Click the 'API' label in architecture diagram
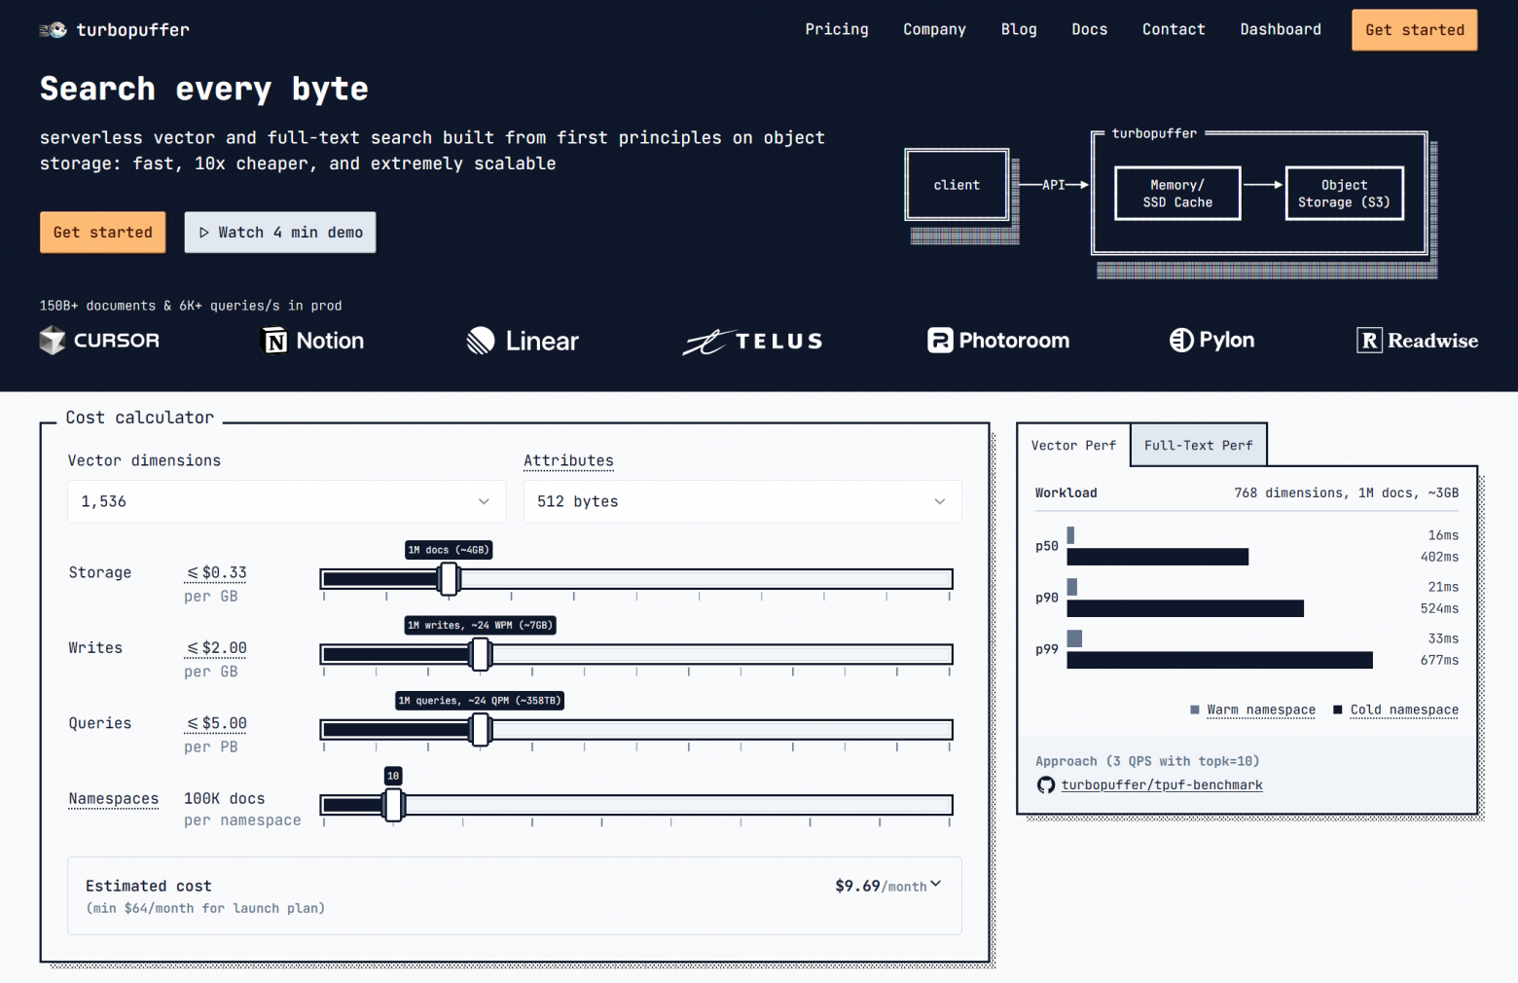Image resolution: width=1518 pixels, height=983 pixels. [1054, 185]
